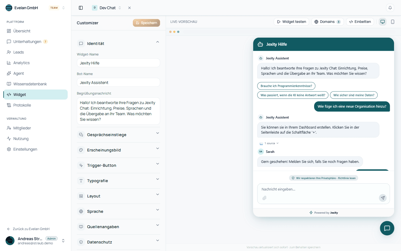Close the Dev Chat tab with X
The width and height of the screenshot is (401, 251).
[x=129, y=8]
